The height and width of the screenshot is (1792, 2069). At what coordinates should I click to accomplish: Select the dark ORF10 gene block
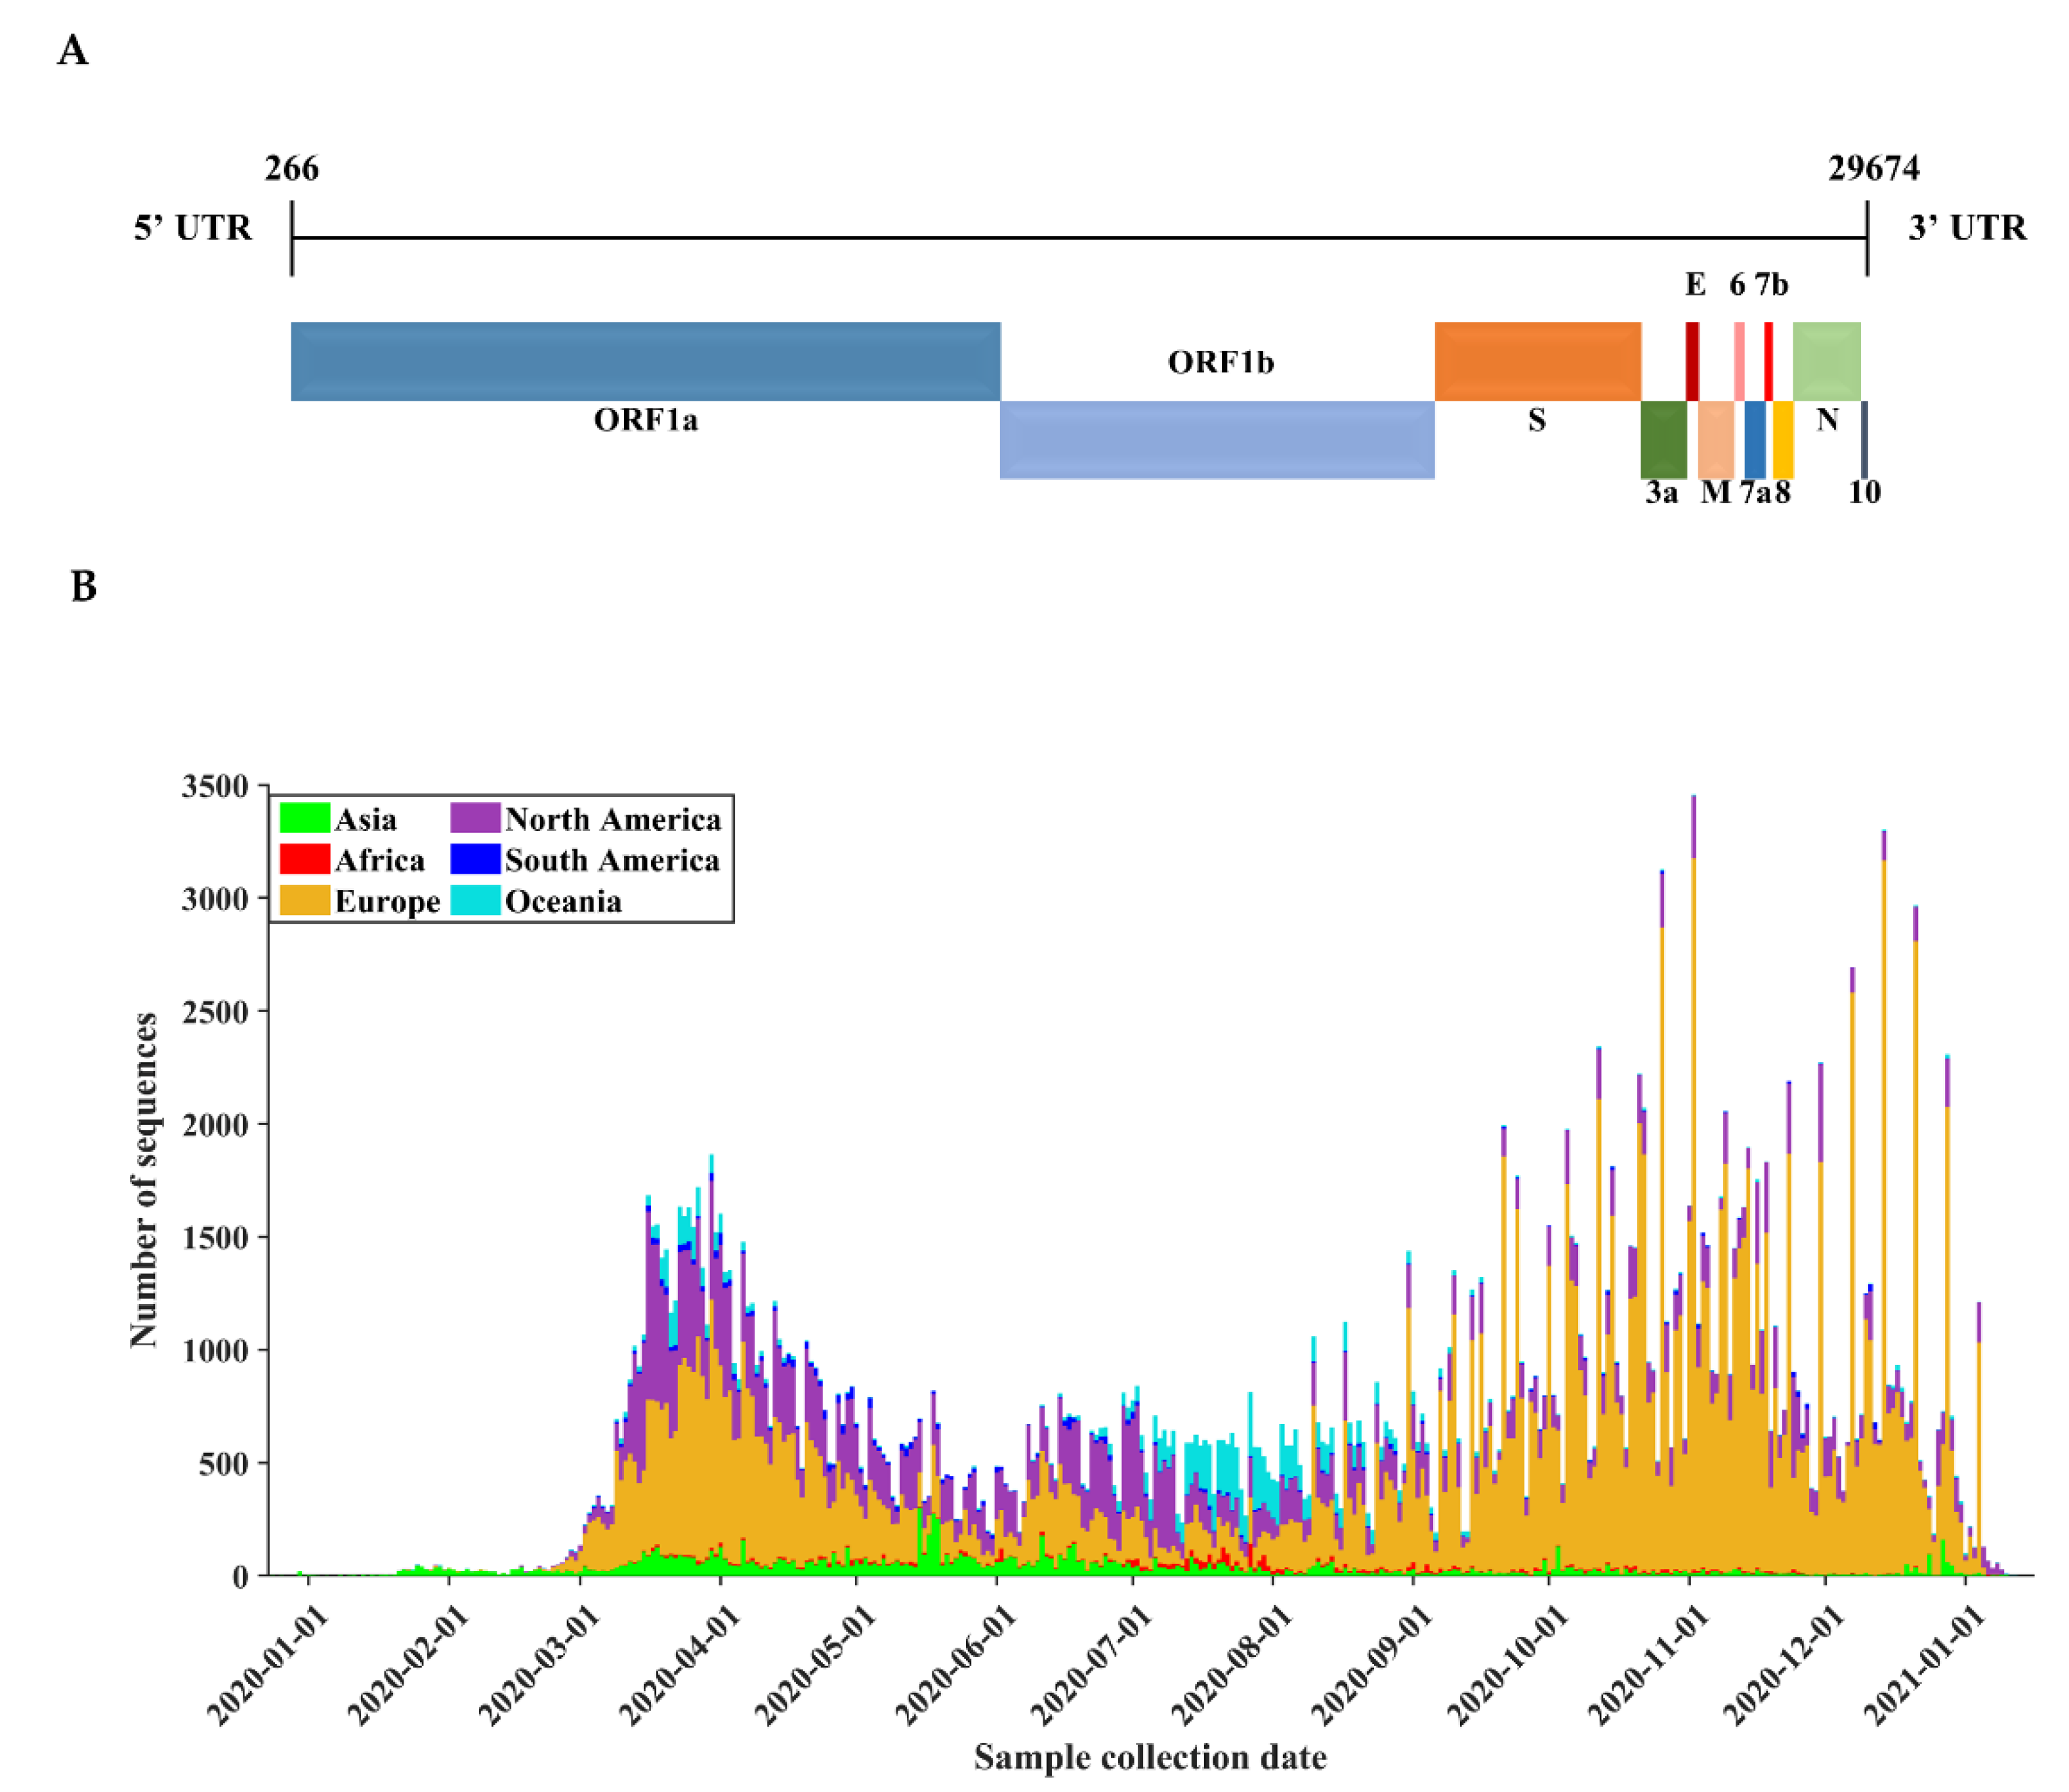click(x=1864, y=440)
